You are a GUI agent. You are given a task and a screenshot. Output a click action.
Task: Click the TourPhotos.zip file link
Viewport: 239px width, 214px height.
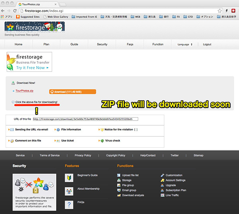coord(24,91)
